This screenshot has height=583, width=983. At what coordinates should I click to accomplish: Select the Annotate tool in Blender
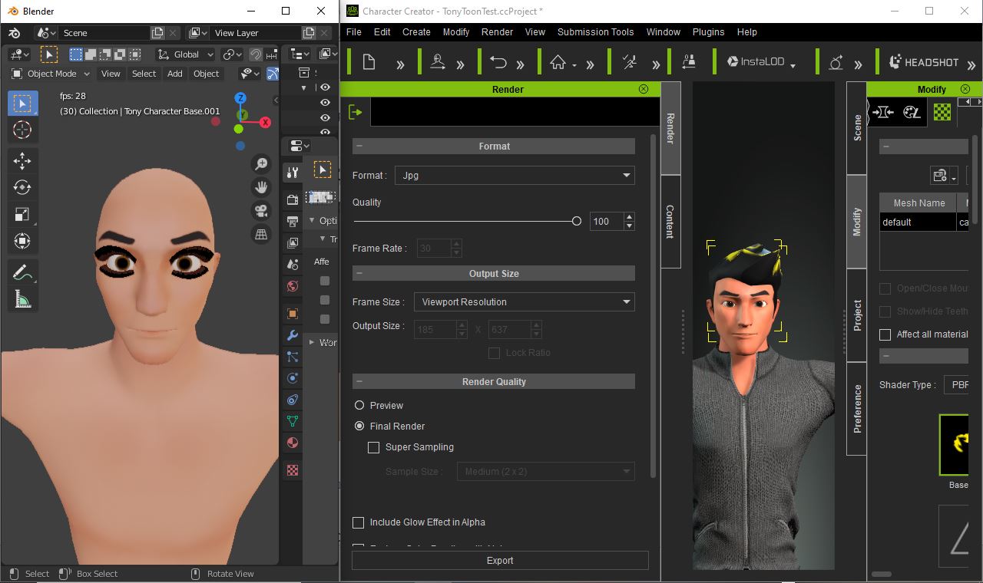point(22,272)
